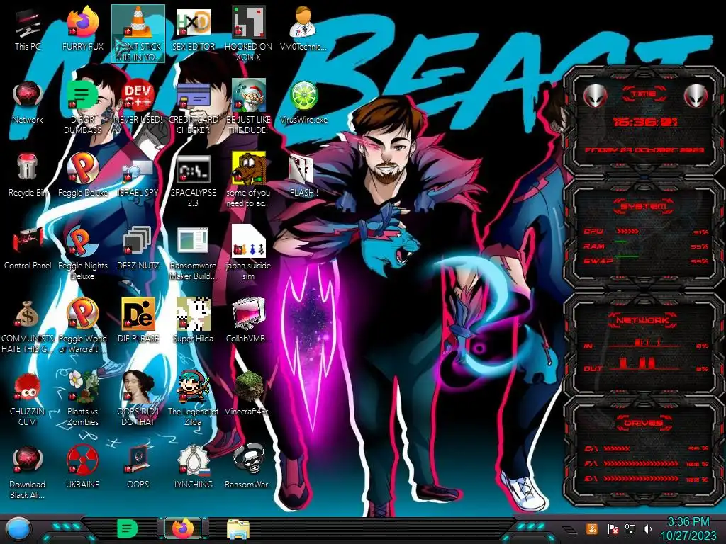Launch The Legend of Zilda icon
This screenshot has height=544, width=726.
[x=193, y=387]
